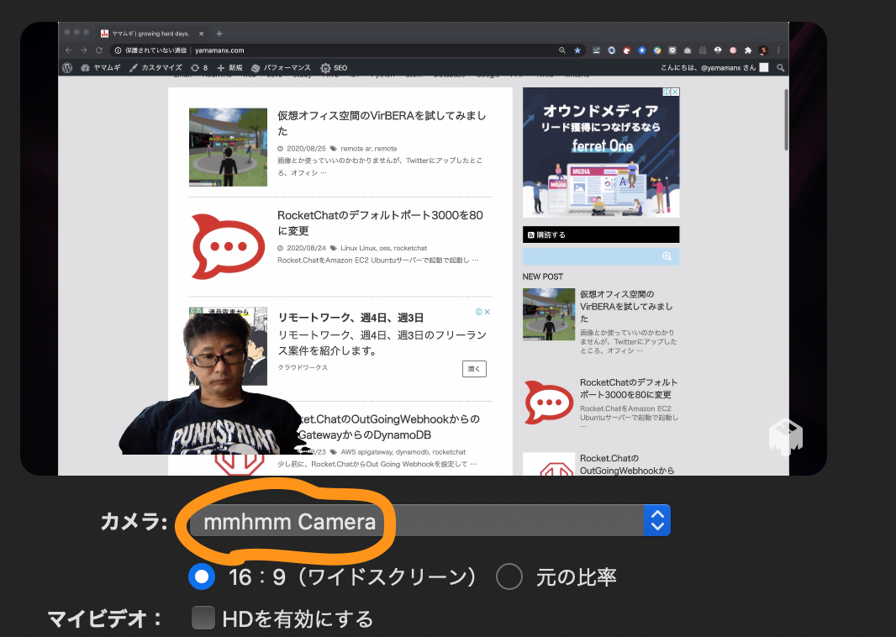Click the 開く button on the リモートワーク ad
The width and height of the screenshot is (896, 637).
[x=474, y=368]
